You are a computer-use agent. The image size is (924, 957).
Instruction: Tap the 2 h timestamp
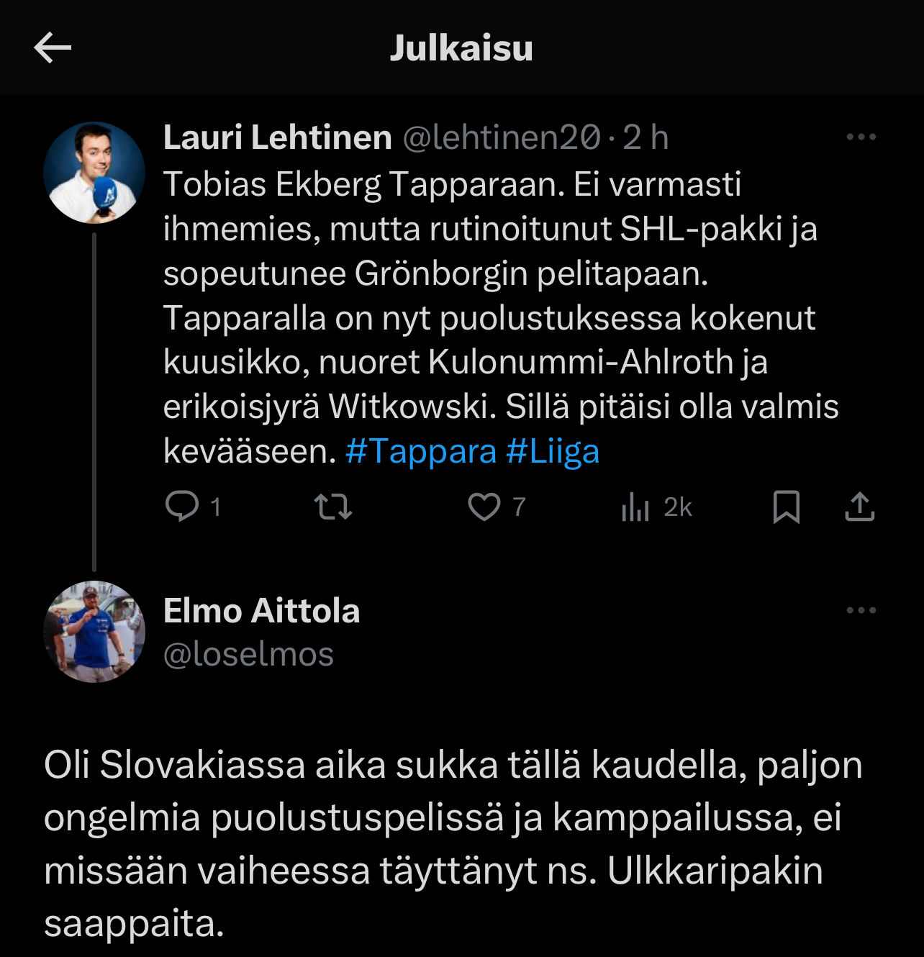pos(646,137)
